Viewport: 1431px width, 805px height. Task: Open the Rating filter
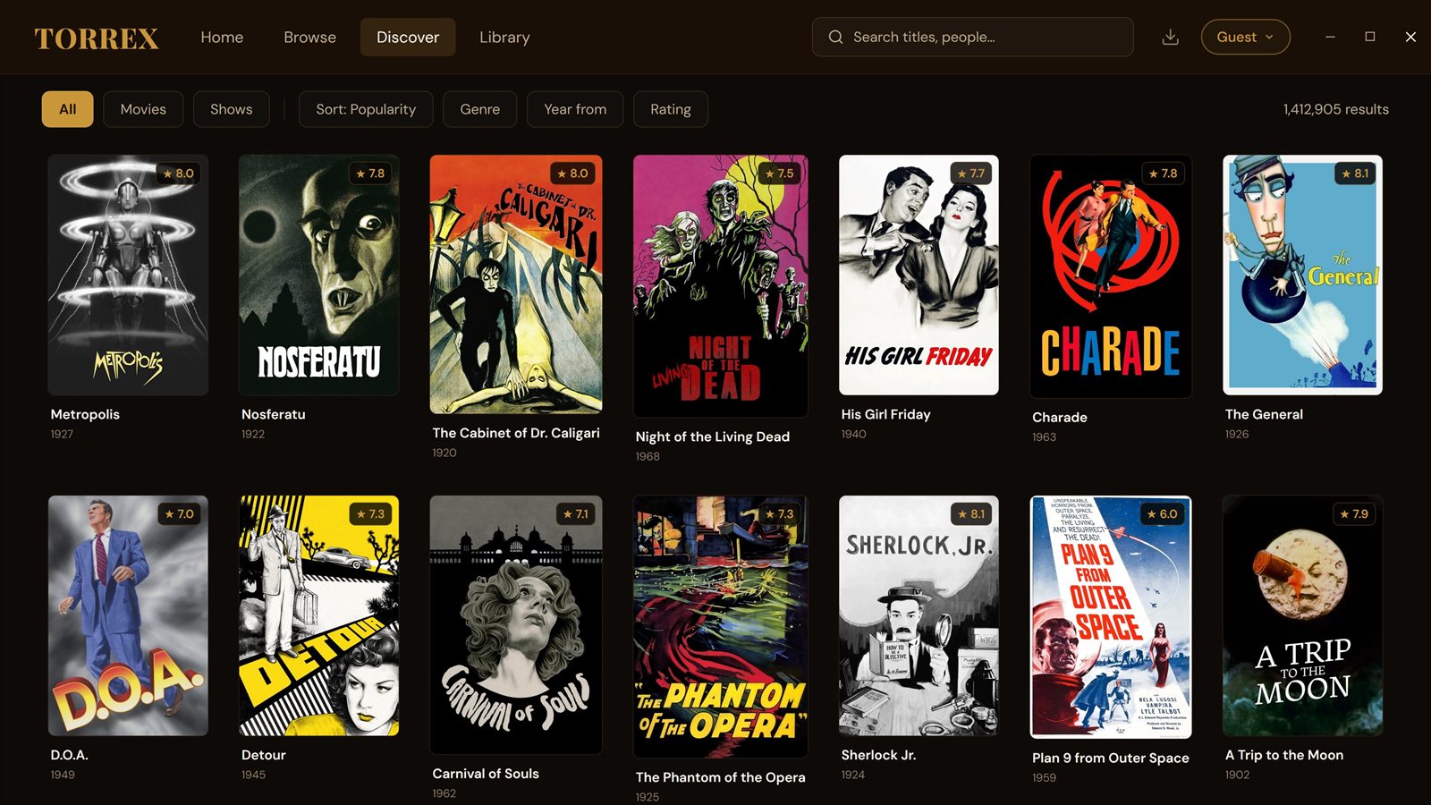coord(671,109)
